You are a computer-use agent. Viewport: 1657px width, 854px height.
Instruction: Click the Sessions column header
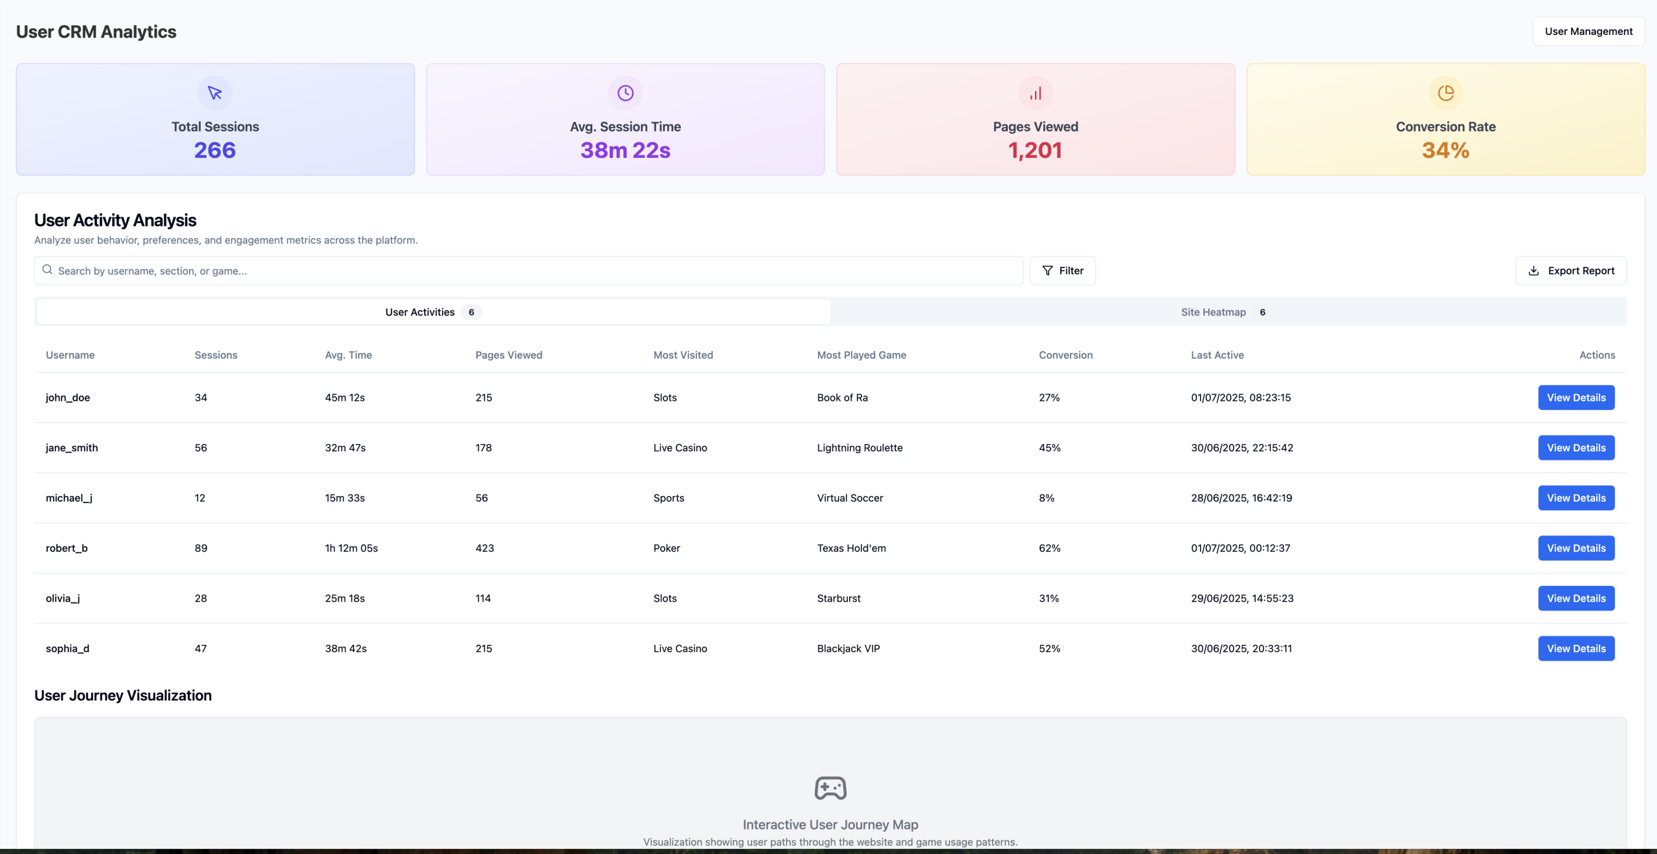(x=216, y=355)
